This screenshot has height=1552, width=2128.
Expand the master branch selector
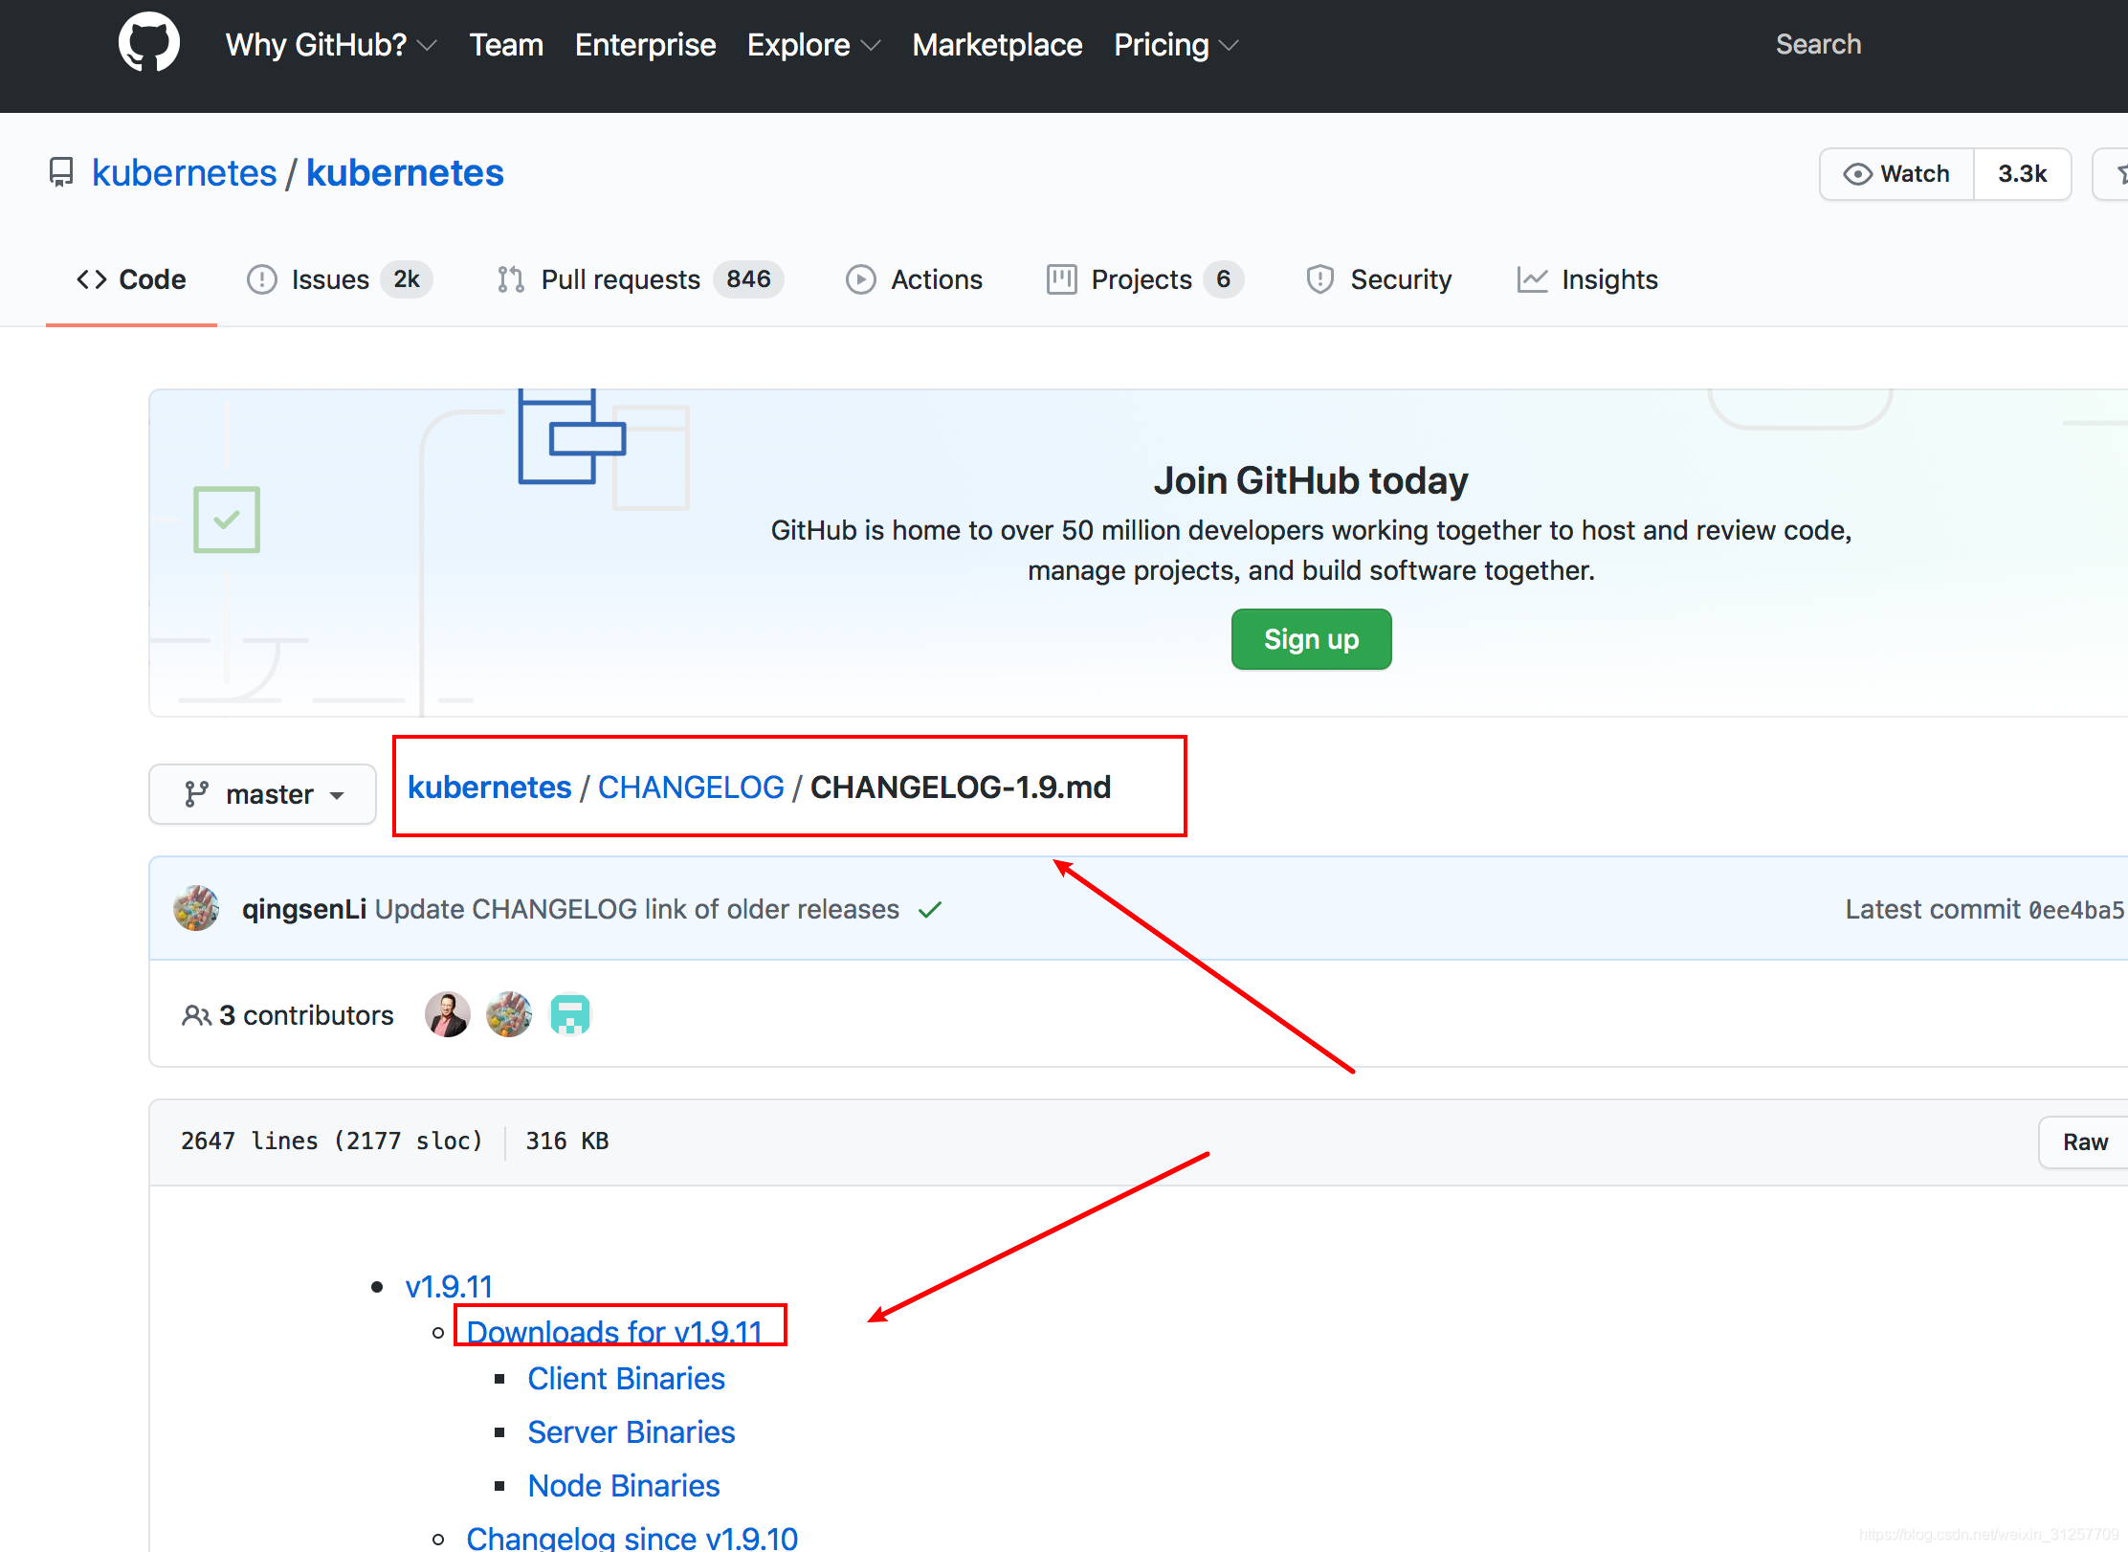[x=262, y=794]
